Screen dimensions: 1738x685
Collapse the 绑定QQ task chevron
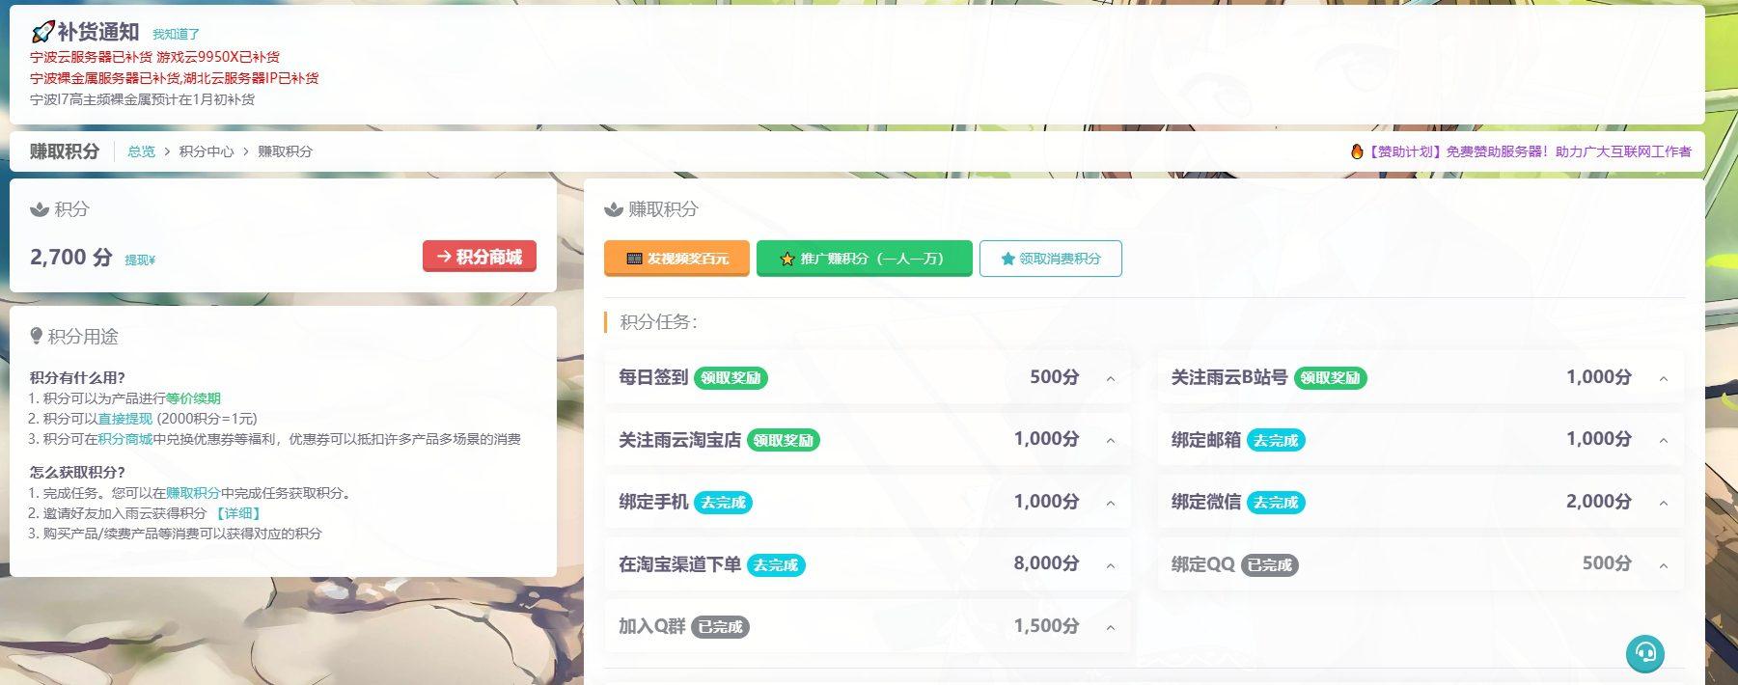[x=1664, y=565]
